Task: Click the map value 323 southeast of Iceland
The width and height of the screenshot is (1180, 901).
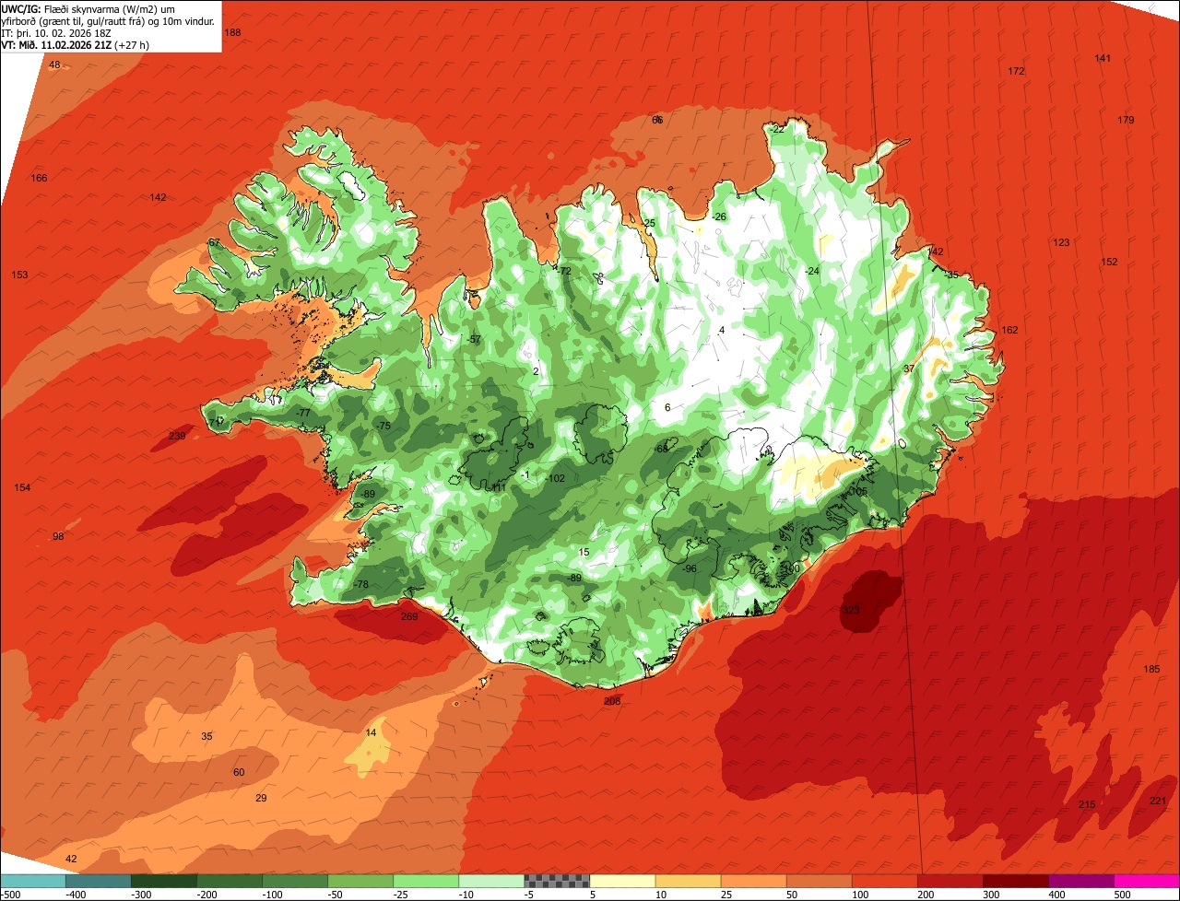Action: [x=851, y=611]
